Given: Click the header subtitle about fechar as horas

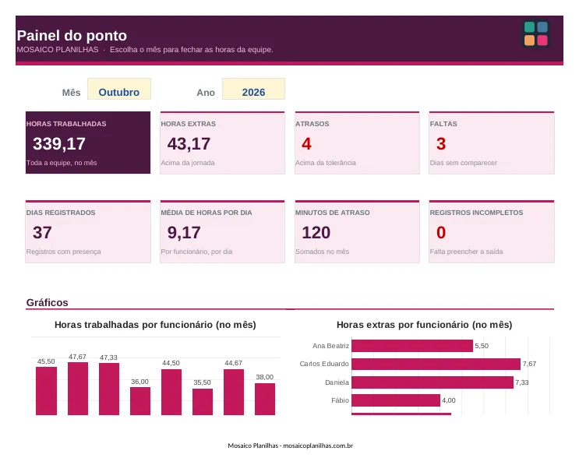Looking at the screenshot, I should (x=191, y=49).
